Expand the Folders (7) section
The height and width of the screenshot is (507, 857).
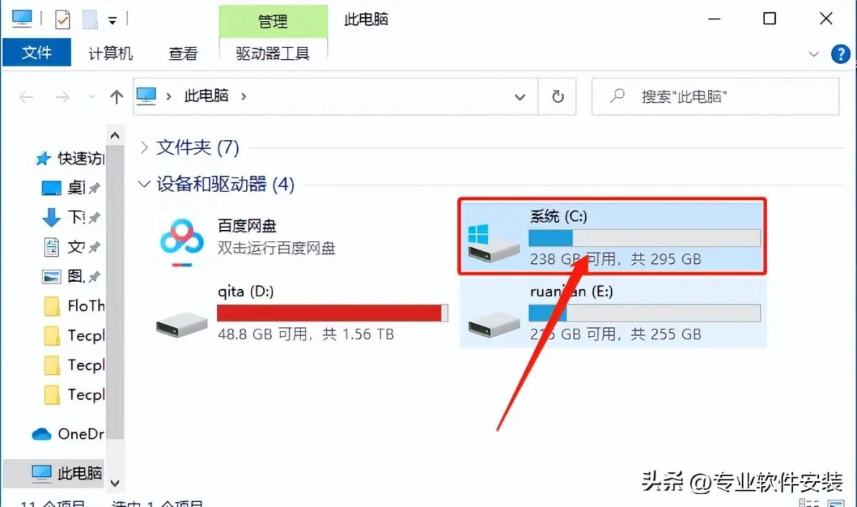pos(144,147)
